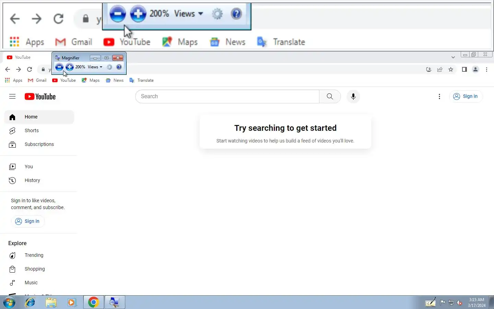The image size is (494, 309).
Task: Open Windows Explorer folder on taskbar
Action: click(51, 302)
